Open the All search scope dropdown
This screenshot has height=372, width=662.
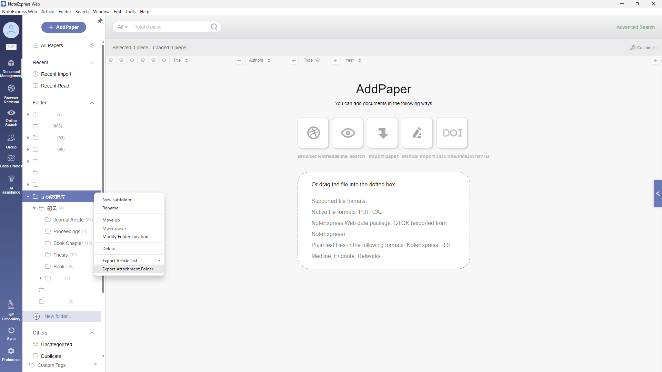point(123,27)
